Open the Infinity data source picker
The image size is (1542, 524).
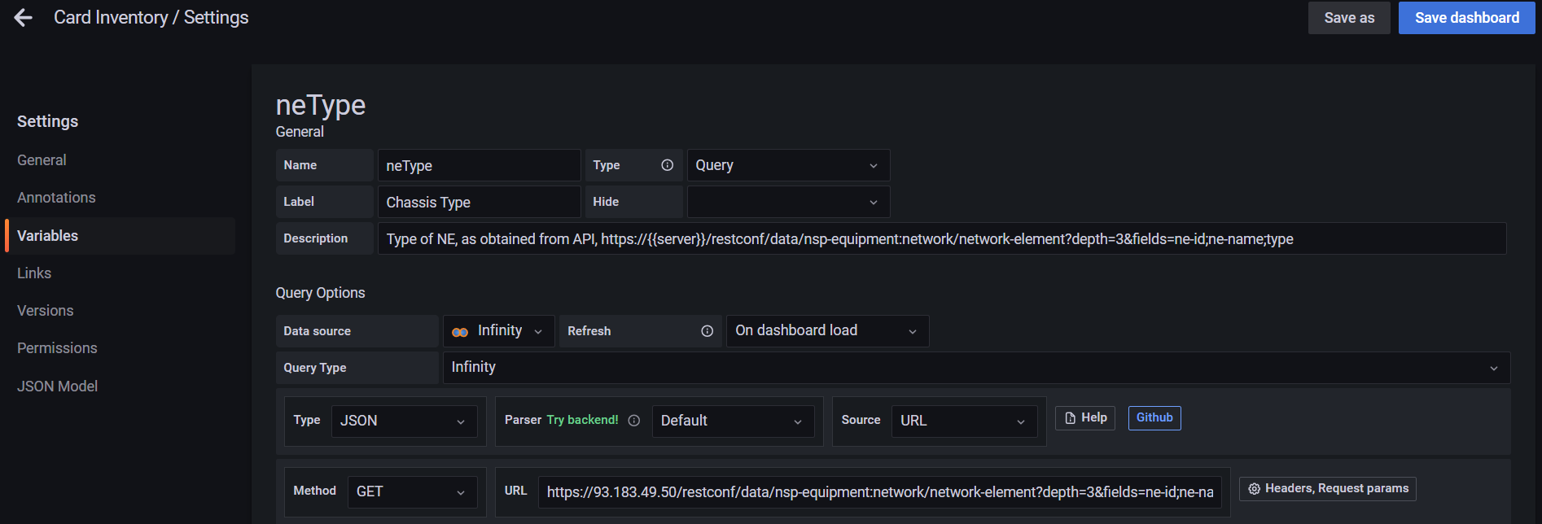499,331
